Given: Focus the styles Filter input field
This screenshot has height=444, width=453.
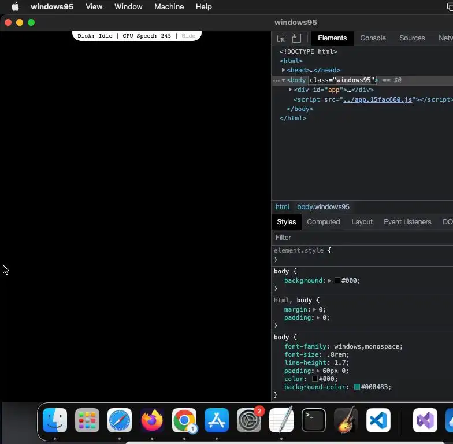Looking at the screenshot, I should [x=362, y=238].
